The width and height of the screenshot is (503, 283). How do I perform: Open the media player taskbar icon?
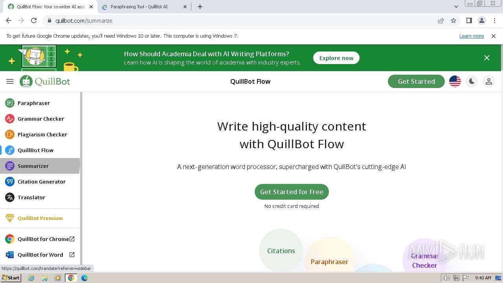click(58, 278)
